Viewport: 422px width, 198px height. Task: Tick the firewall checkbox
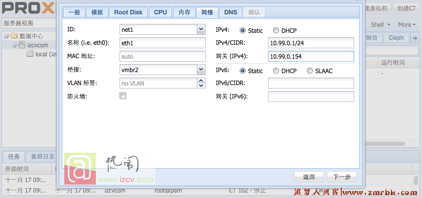[123, 96]
